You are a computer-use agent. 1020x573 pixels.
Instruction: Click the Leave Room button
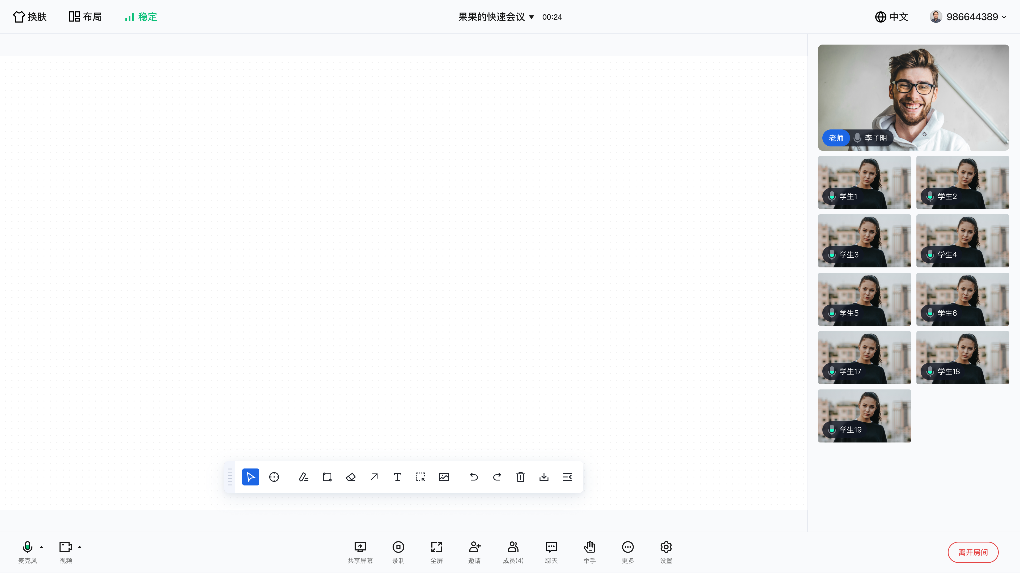973,552
